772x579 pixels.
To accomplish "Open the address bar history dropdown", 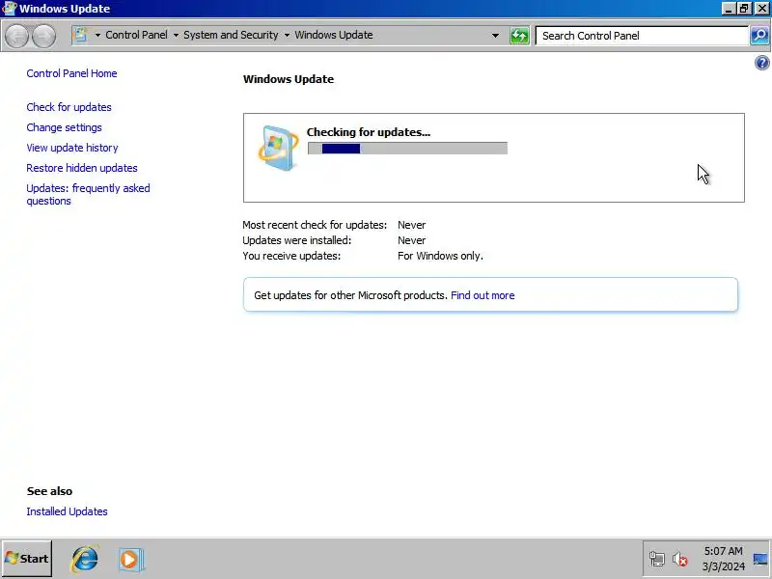I will (495, 36).
